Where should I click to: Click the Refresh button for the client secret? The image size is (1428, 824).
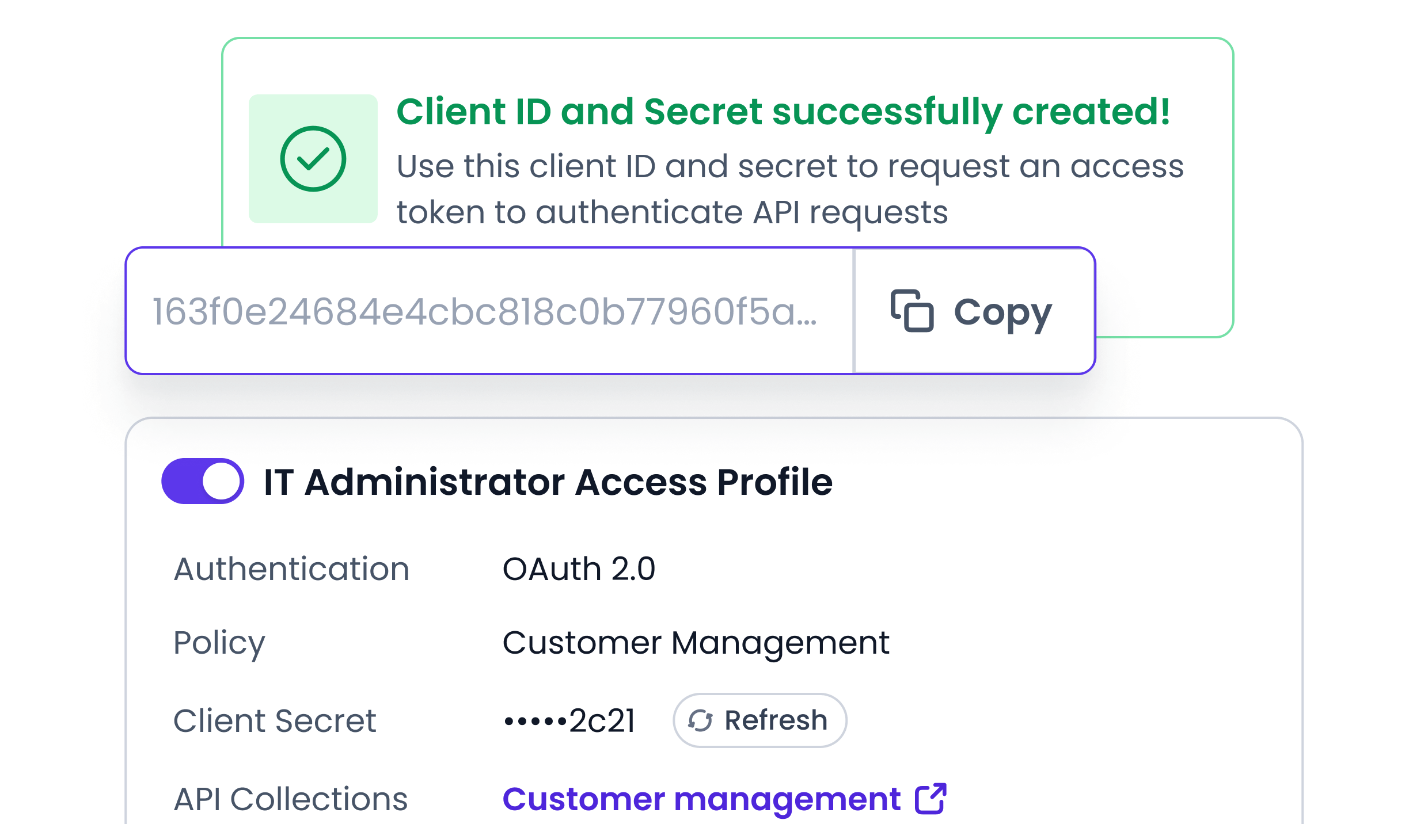pos(759,720)
